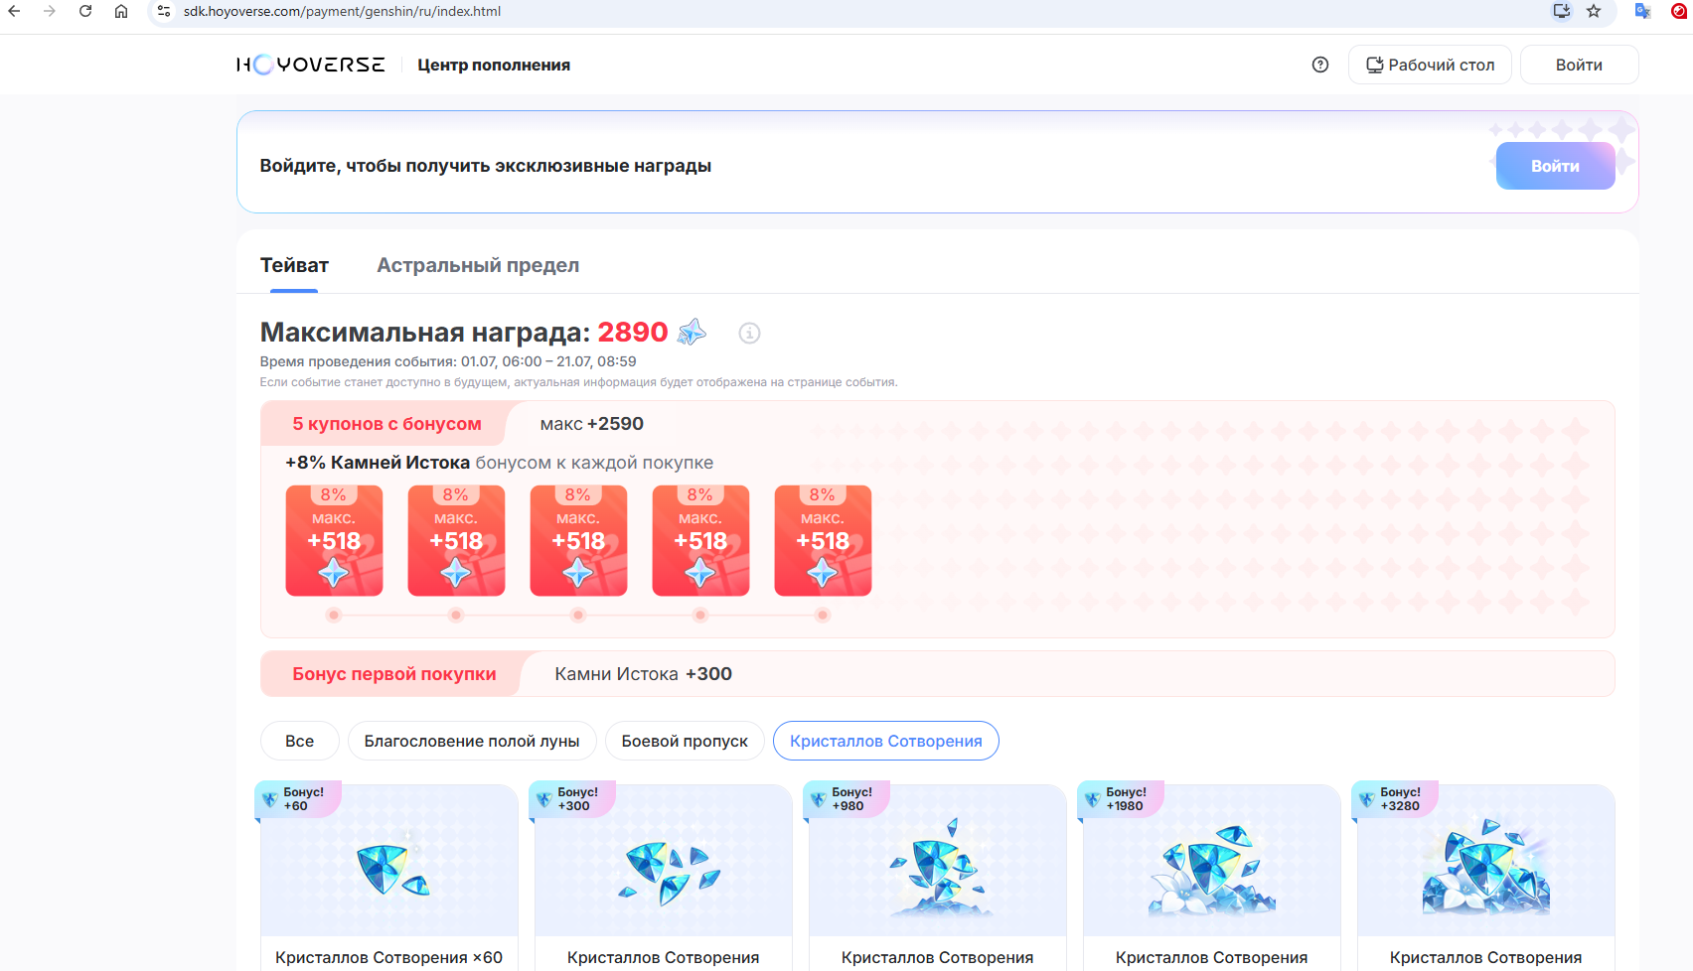The width and height of the screenshot is (1693, 971).
Task: Open the crystal pack with +980 bonus
Action: [x=938, y=878]
